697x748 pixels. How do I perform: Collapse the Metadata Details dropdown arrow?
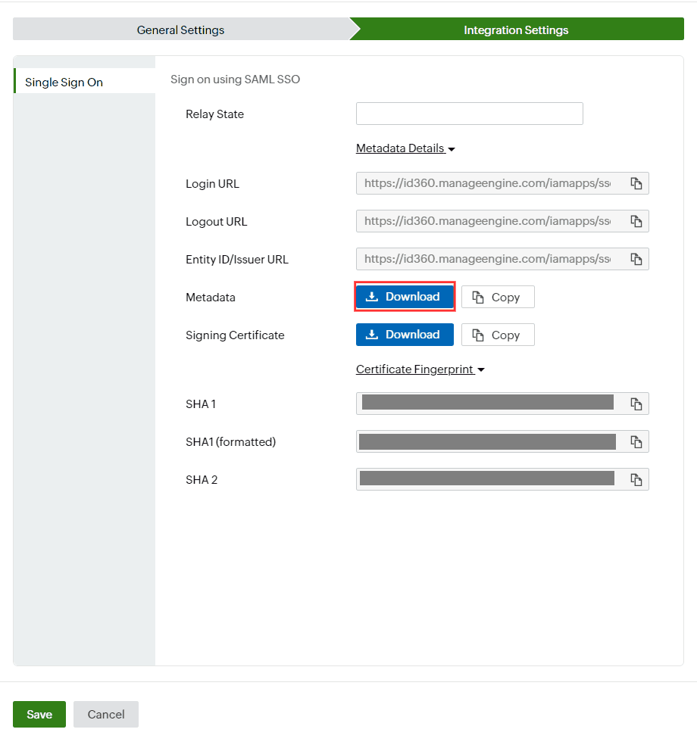pos(452,148)
